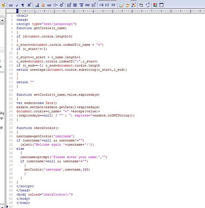
Task: Insert a DIV tag with DI button
Action: 107,5
